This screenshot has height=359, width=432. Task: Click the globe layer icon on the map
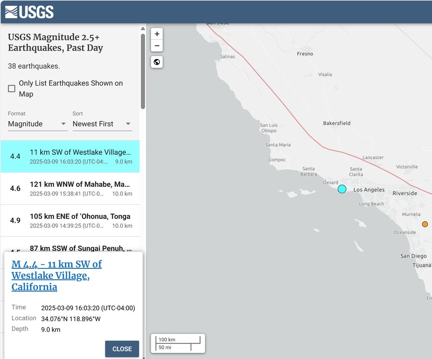(x=157, y=62)
